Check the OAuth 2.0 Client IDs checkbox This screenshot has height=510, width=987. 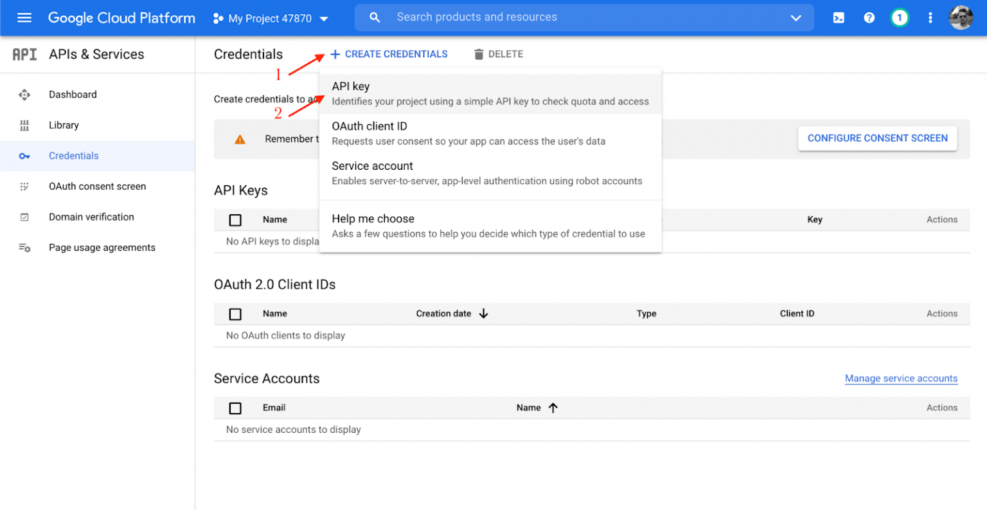[235, 314]
